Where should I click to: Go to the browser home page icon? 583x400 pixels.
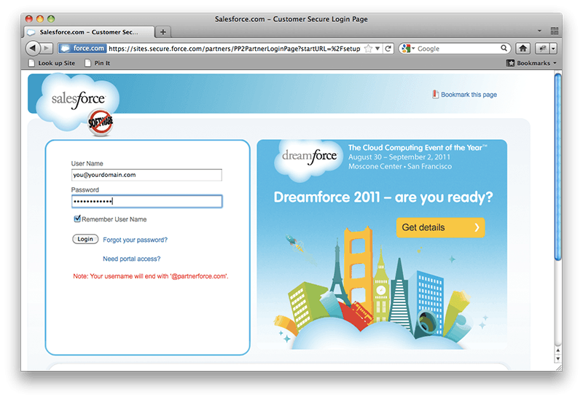[x=523, y=48]
